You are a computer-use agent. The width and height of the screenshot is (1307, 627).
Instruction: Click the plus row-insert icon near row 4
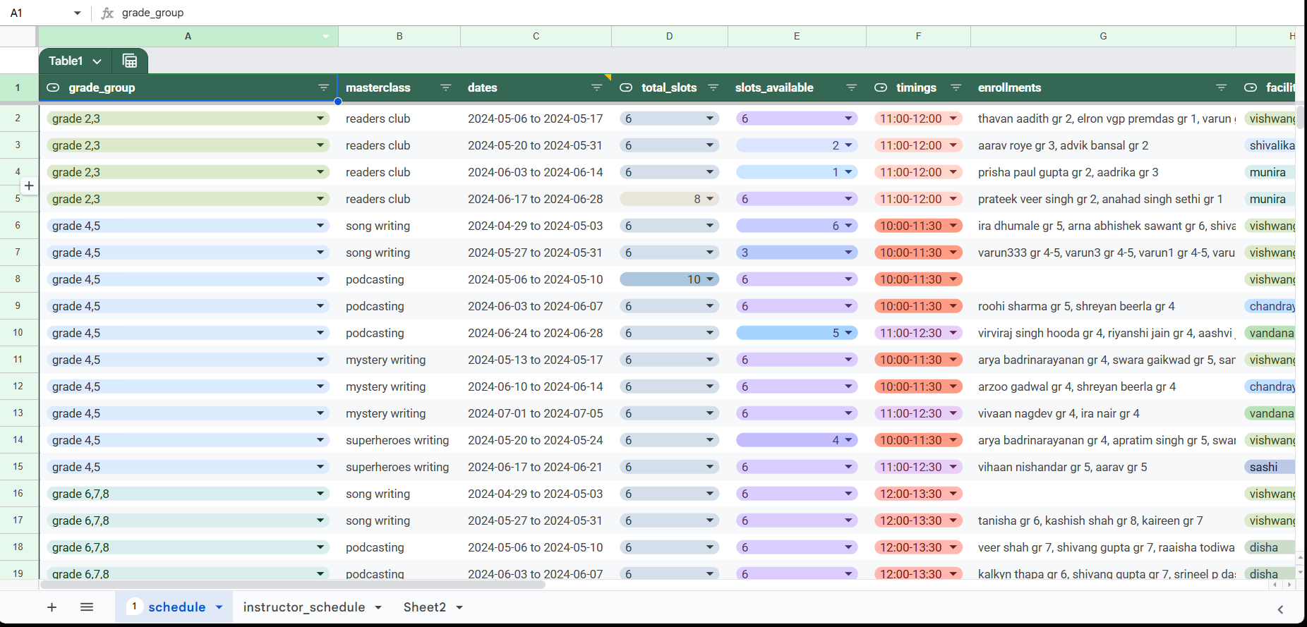[x=29, y=185]
